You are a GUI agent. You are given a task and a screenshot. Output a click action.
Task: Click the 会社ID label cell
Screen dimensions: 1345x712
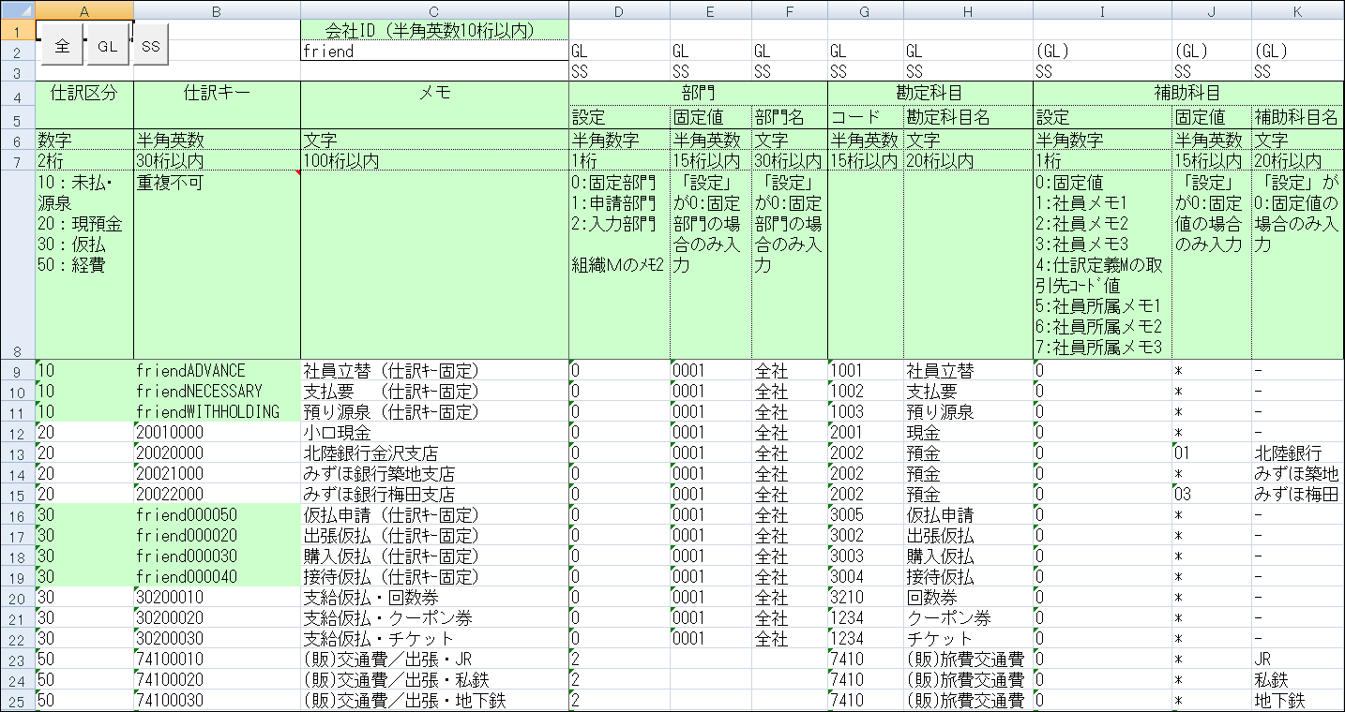coord(434,31)
